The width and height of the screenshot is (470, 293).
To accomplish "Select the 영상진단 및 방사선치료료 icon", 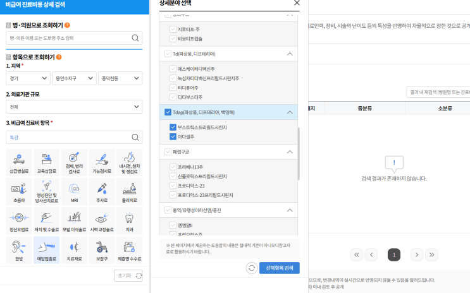I will [x=46, y=191].
